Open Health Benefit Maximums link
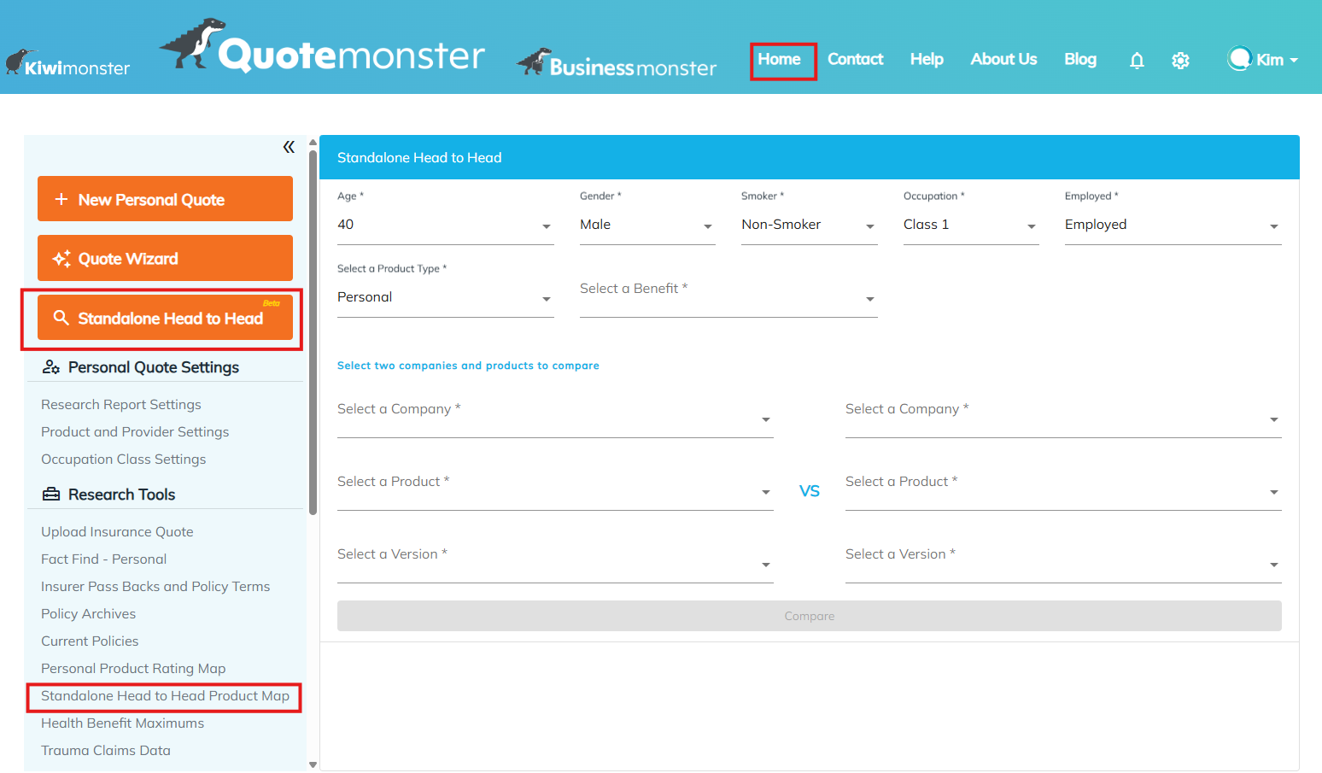 pyautogui.click(x=123, y=723)
